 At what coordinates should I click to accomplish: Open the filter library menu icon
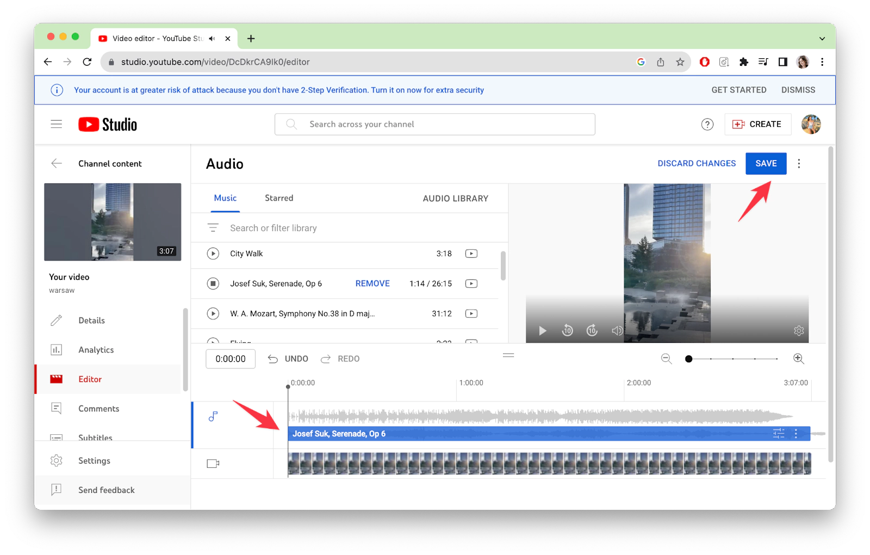coord(213,228)
